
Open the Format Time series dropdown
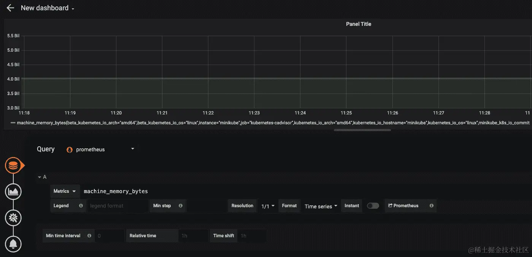(321, 206)
